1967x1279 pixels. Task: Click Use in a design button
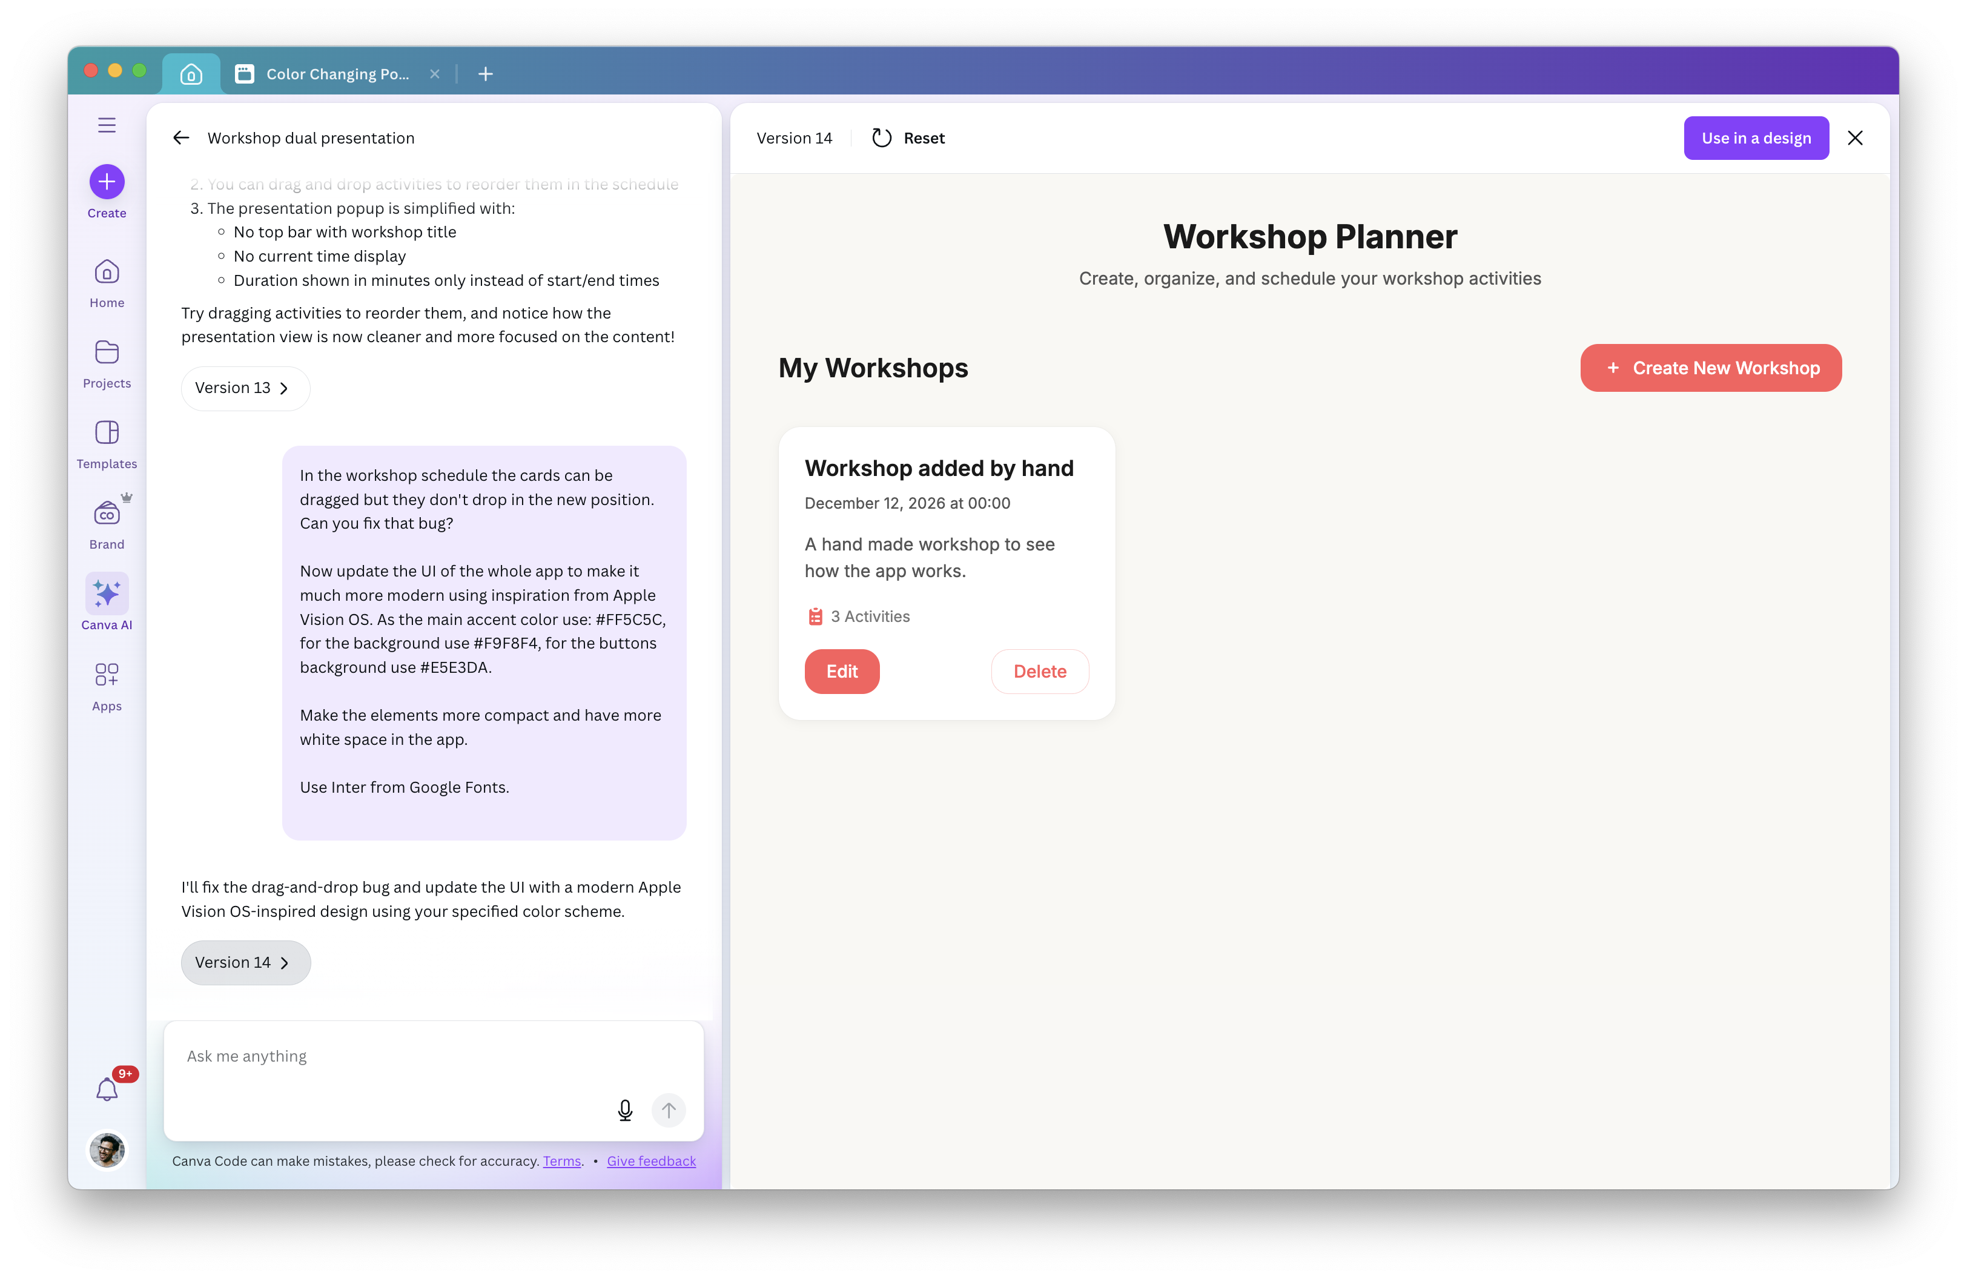coord(1756,138)
